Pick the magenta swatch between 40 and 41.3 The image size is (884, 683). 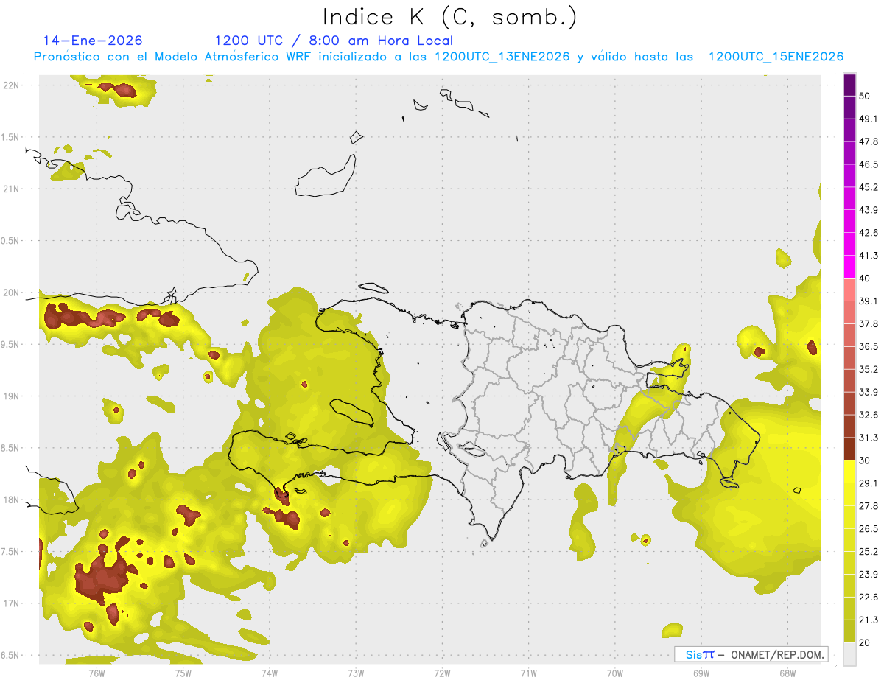pyautogui.click(x=850, y=267)
